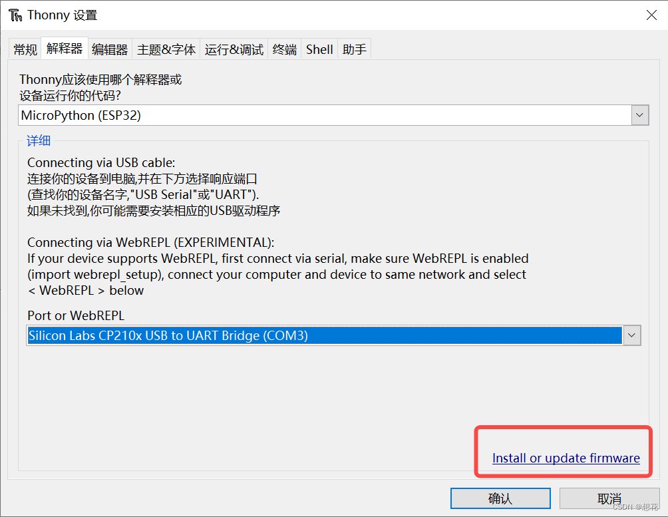Close the Thonny 设置 dialog

[651, 15]
